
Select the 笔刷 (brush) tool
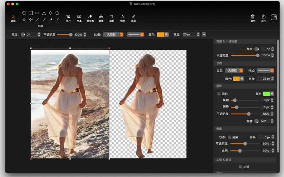tap(133, 17)
